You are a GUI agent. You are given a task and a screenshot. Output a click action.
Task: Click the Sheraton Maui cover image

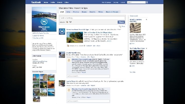(44, 19)
